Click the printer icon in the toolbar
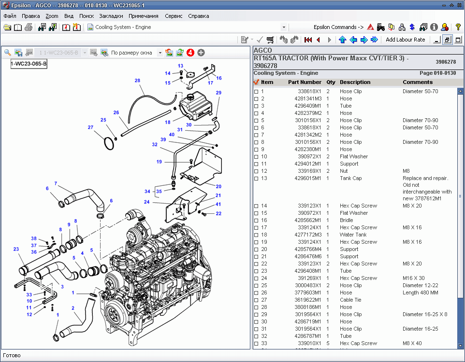 (x=29, y=28)
